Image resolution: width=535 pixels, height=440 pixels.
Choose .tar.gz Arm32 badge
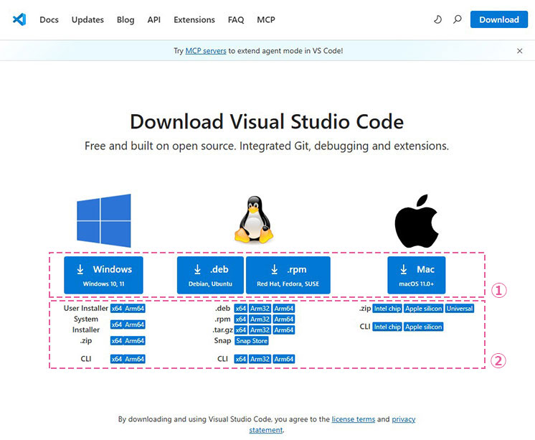point(260,330)
